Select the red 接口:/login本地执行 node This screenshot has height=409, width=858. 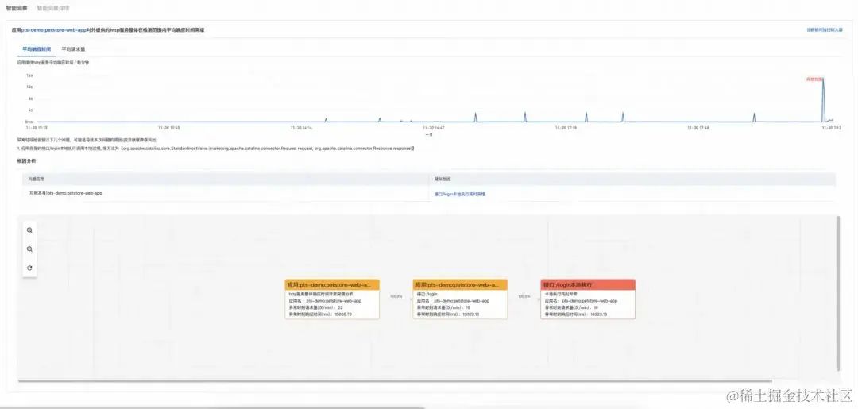pyautogui.click(x=588, y=299)
